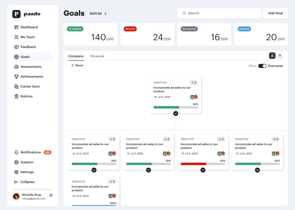295x210 pixels.
Task: Open the Dashboard icon in sidebar
Action: point(16,27)
